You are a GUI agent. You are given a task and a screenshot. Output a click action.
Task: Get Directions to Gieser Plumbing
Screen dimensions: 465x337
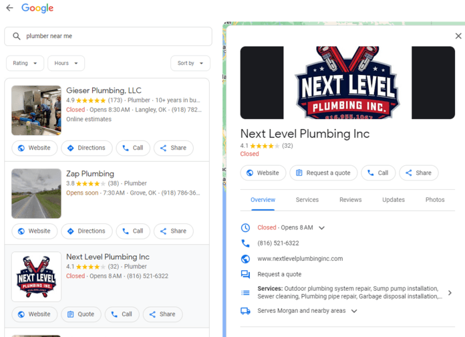coord(87,148)
